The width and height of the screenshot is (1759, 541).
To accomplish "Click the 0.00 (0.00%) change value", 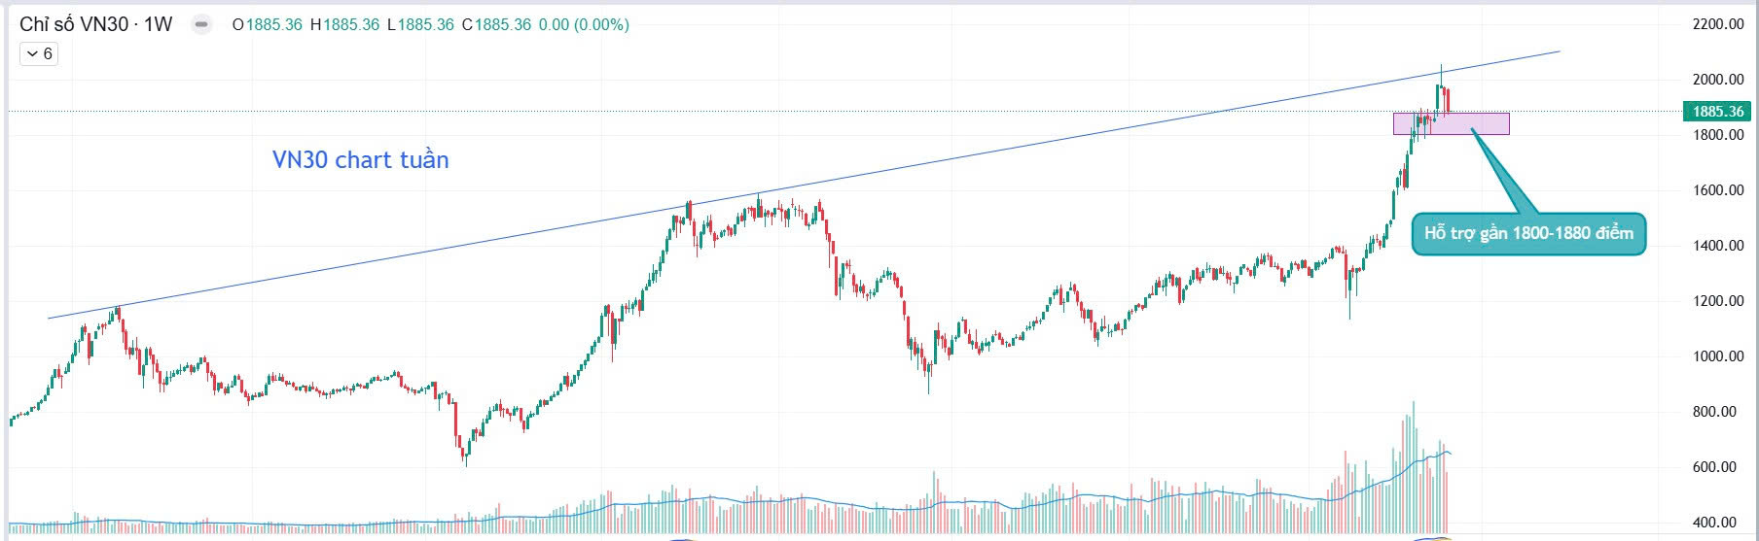I will pyautogui.click(x=584, y=24).
